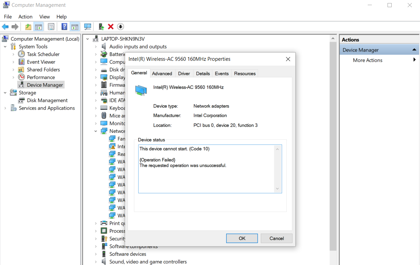Viewport: 420px width, 265px height.
Task: Collapse the Storage tree node
Action: 5,93
